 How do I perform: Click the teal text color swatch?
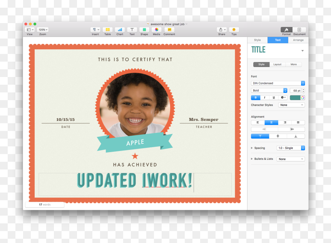pos(295,97)
